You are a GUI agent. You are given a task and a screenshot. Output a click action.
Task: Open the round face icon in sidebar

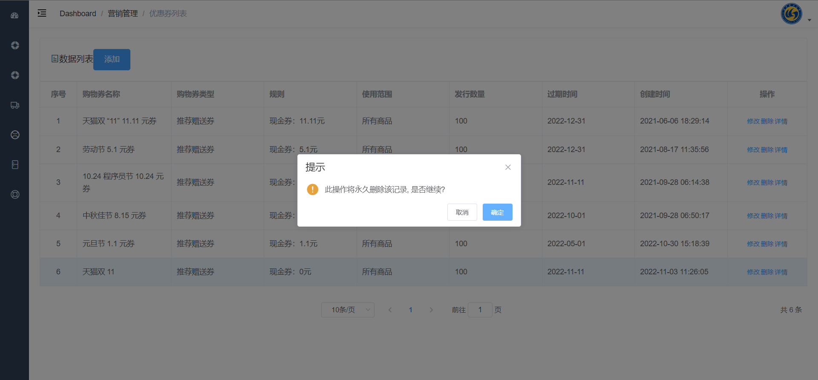coord(14,135)
